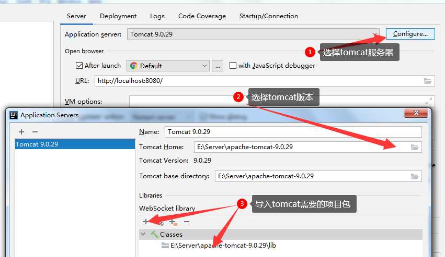Add new application server with plus
The height and width of the screenshot is (257, 445).
pos(21,132)
